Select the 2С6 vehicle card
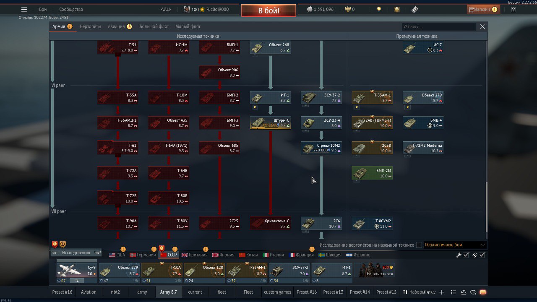 [321, 223]
